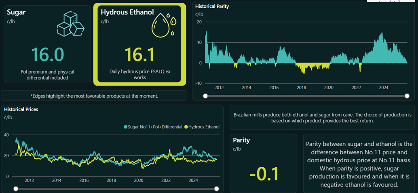Select the highlighted Hydrous Ethanol card
418x193 pixels.
(139, 44)
